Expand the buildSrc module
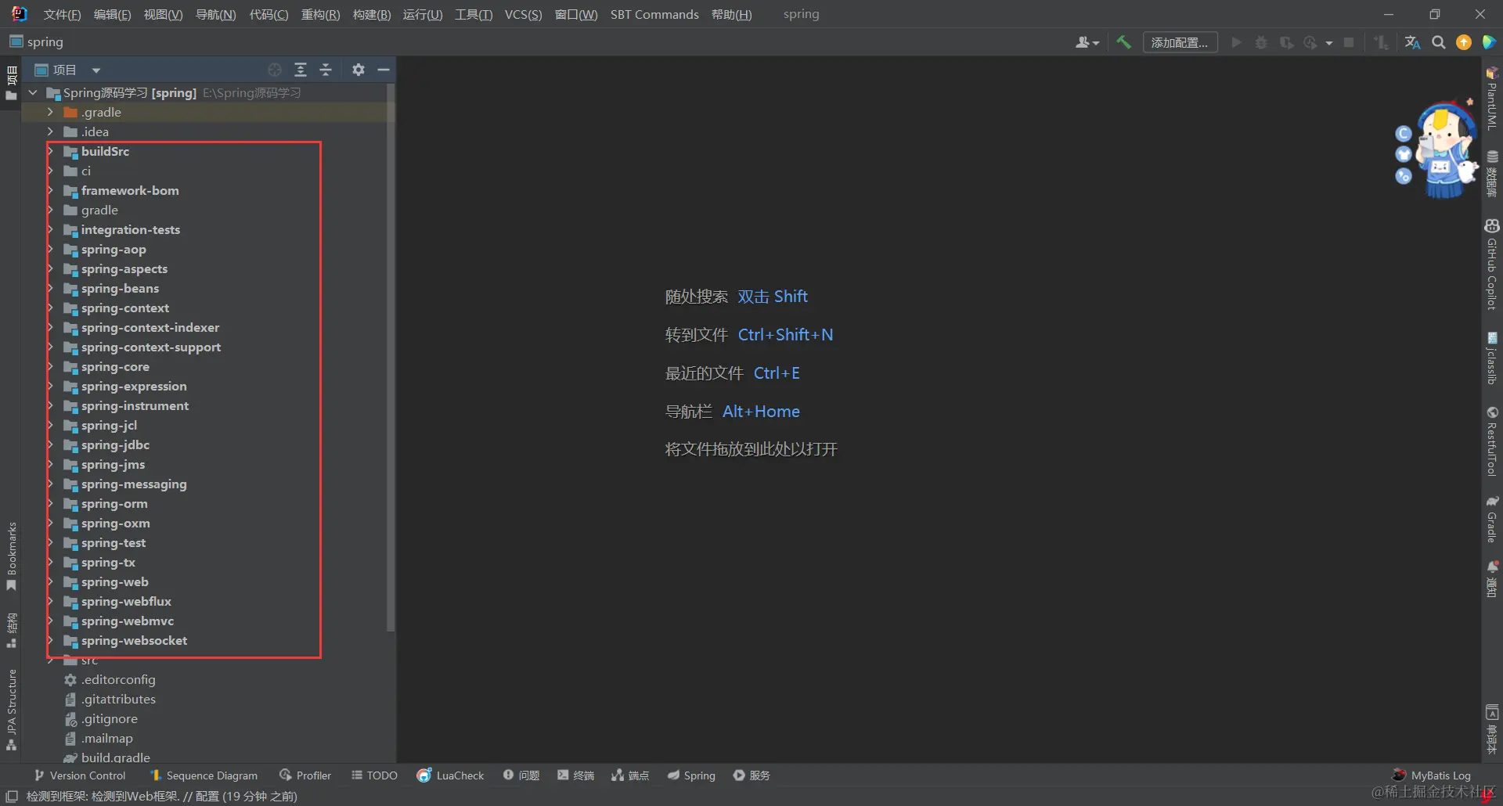Screen dimensions: 1503x806 tap(50, 151)
